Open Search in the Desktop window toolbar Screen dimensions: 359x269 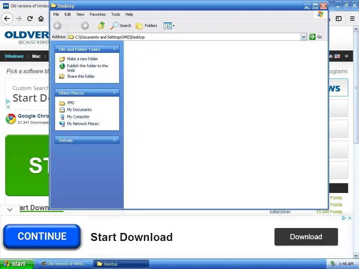pos(121,26)
